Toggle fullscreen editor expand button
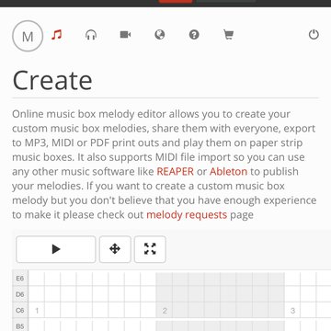This screenshot has width=331, height=331. pos(150,249)
